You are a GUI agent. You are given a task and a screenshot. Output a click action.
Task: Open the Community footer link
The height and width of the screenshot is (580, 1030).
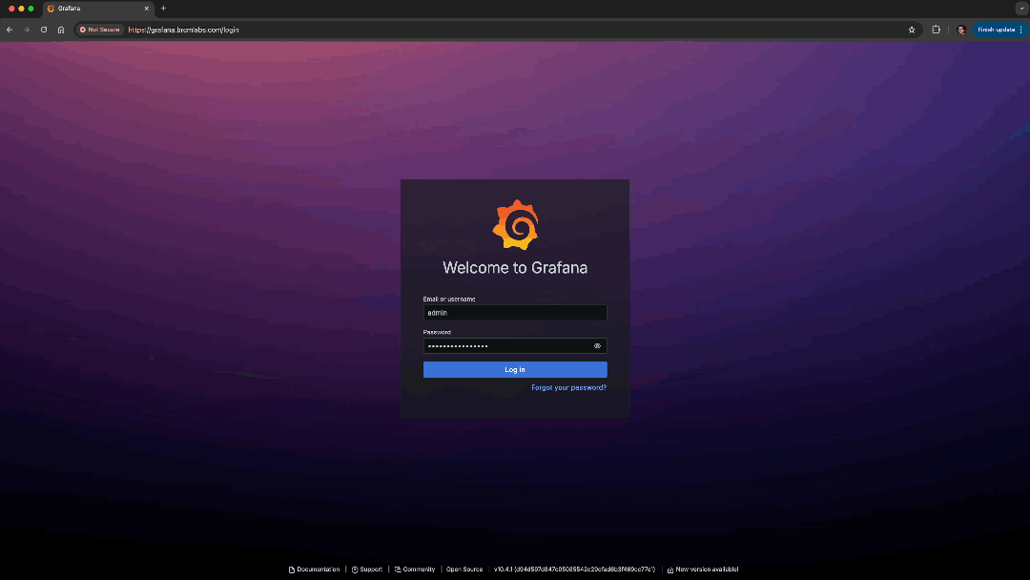[415, 570]
